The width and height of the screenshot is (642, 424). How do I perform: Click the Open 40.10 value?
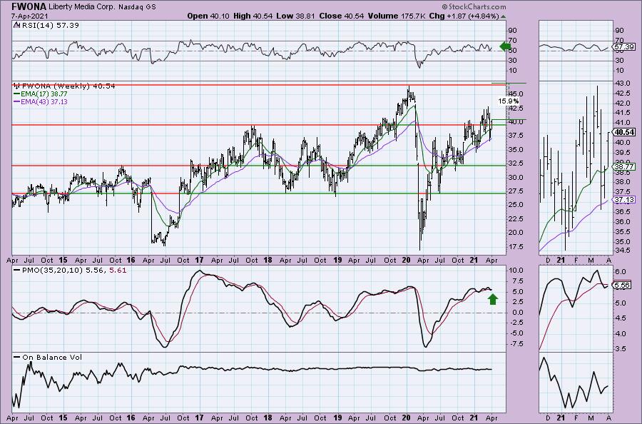(209, 16)
